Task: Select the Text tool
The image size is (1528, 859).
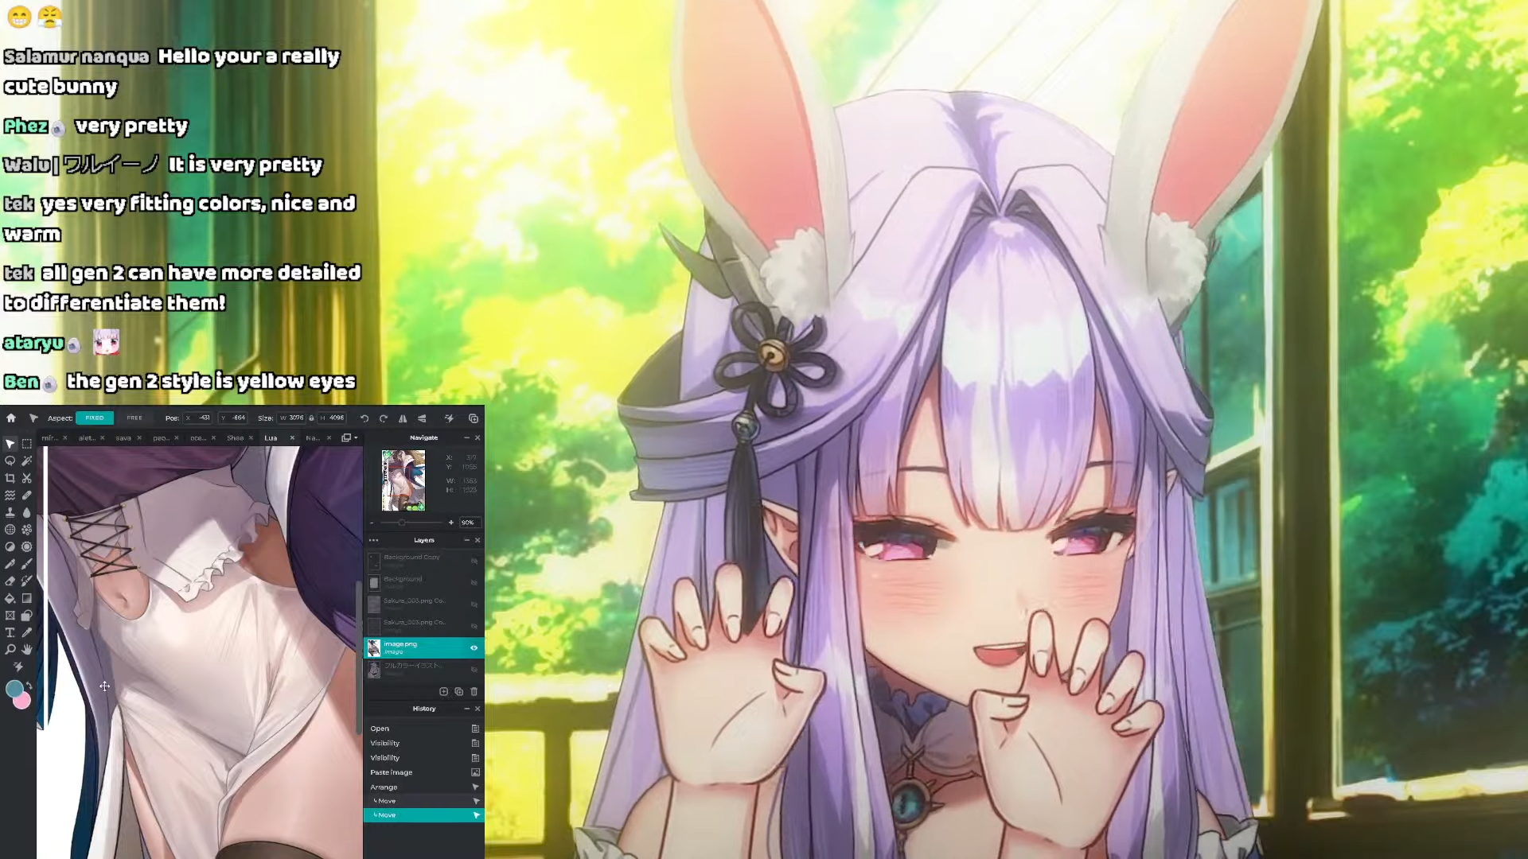Action: point(10,632)
